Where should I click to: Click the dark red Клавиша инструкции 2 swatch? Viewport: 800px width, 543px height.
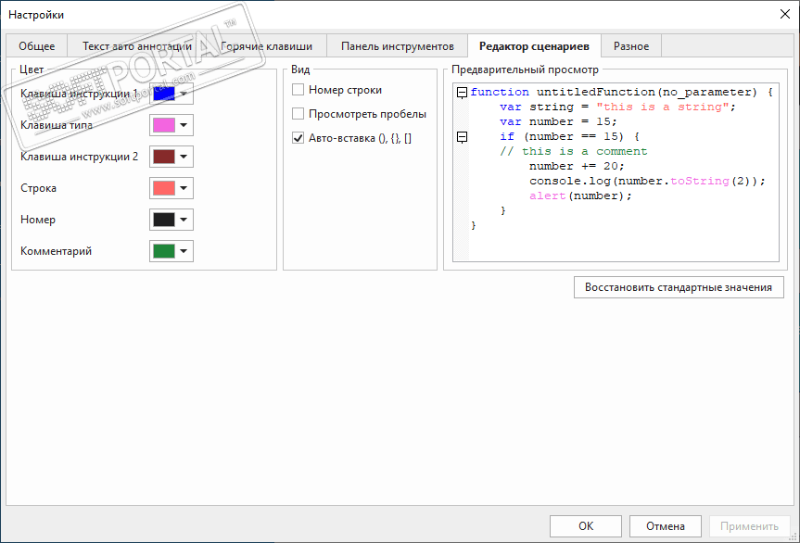tap(164, 157)
